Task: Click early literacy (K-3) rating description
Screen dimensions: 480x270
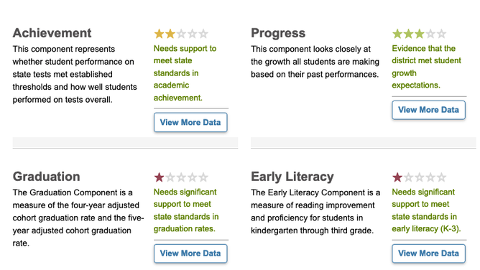Action: (426, 210)
